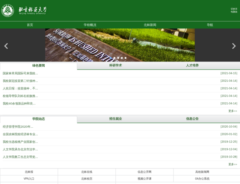The image size is (240, 184).
Task: Open the 首页 navigation item
Action: pyautogui.click(x=30, y=25)
